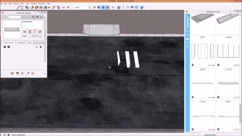Screen dimensions: 242x136
Task: Open the Tools menu
Action: point(27,3)
